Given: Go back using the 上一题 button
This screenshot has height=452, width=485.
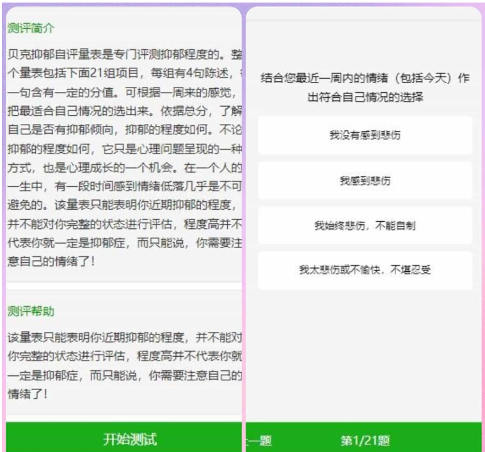Looking at the screenshot, I should click(259, 440).
